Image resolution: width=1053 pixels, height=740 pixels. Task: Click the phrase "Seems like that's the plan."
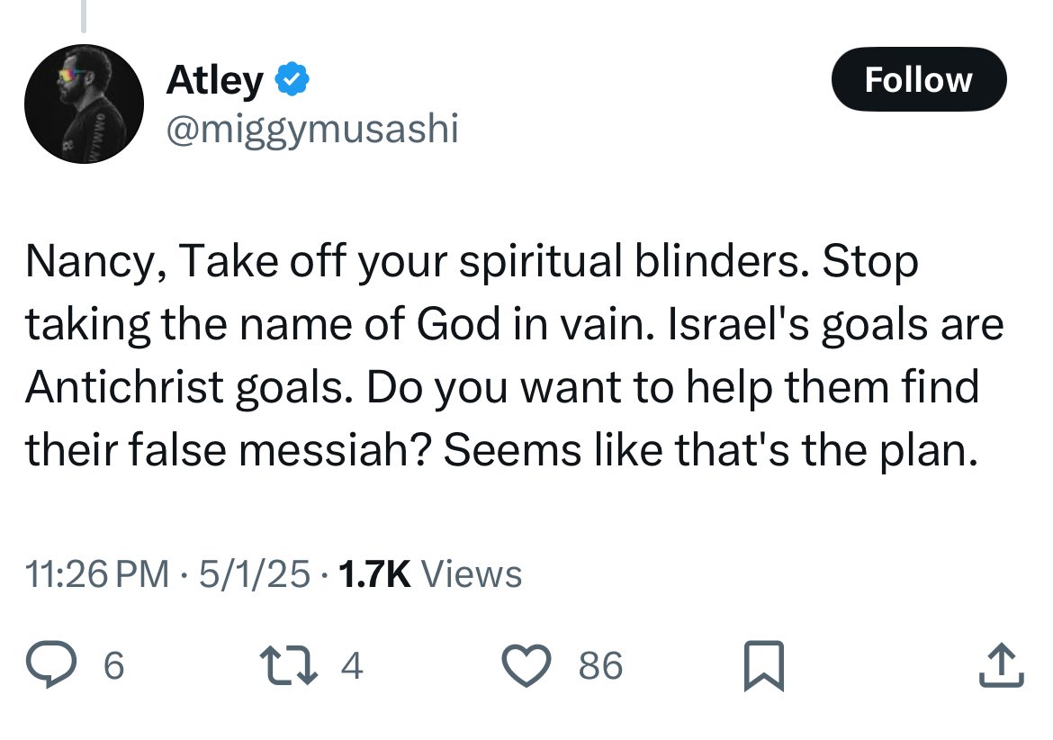pos(709,450)
